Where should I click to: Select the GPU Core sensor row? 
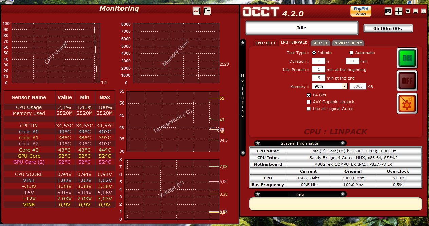[x=59, y=156]
